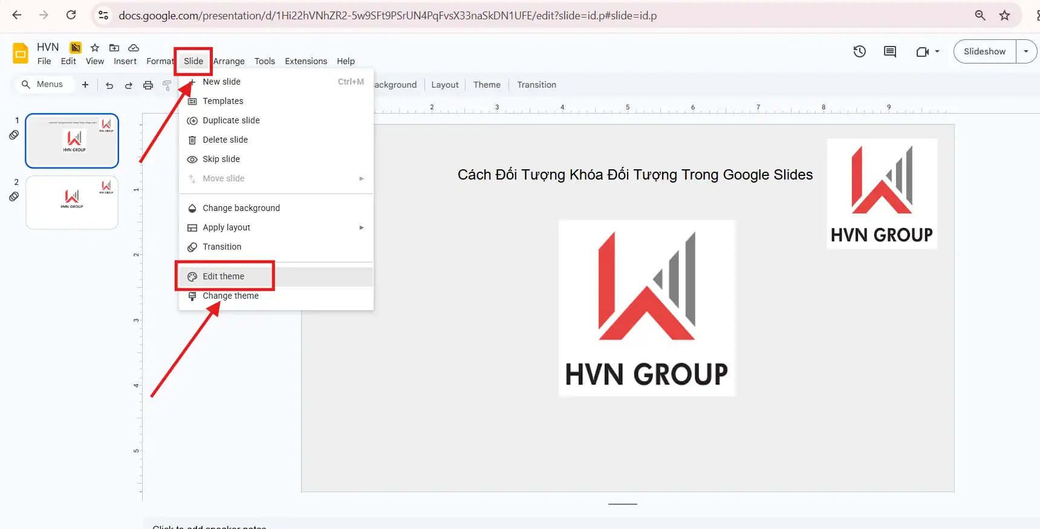Open the Extensions menu
Viewport: 1040px width, 529px height.
[306, 61]
